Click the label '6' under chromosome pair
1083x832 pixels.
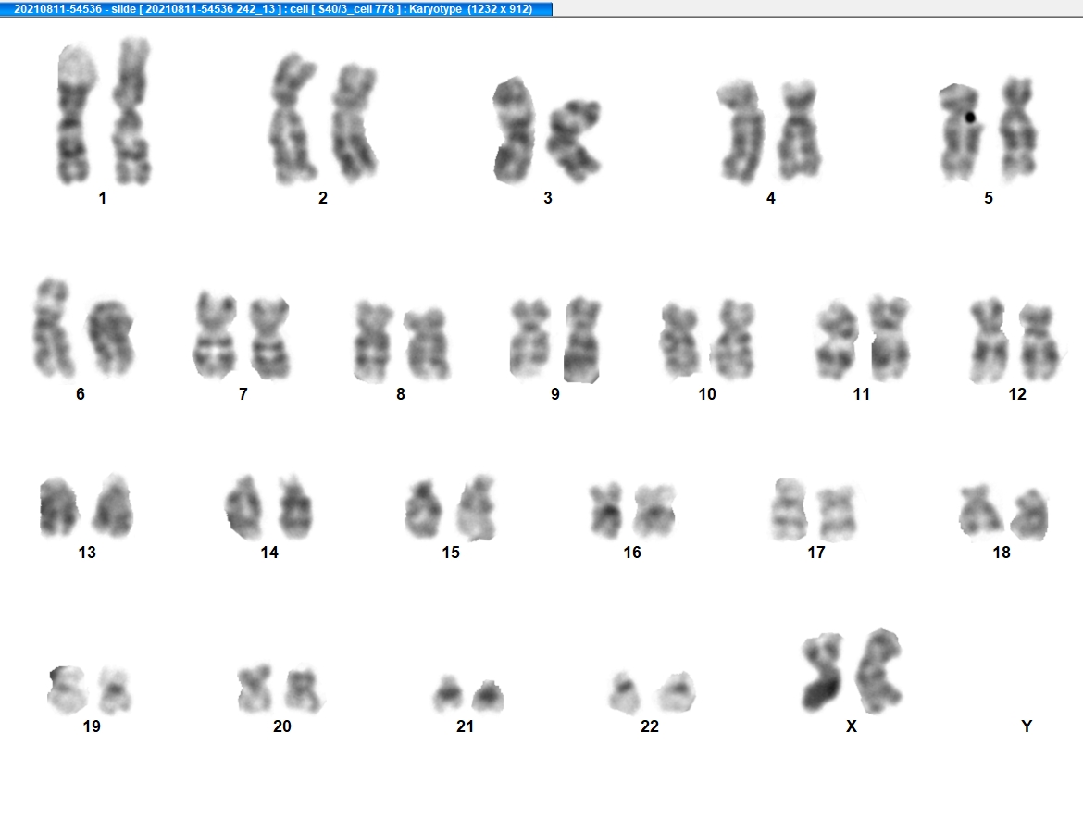point(81,394)
